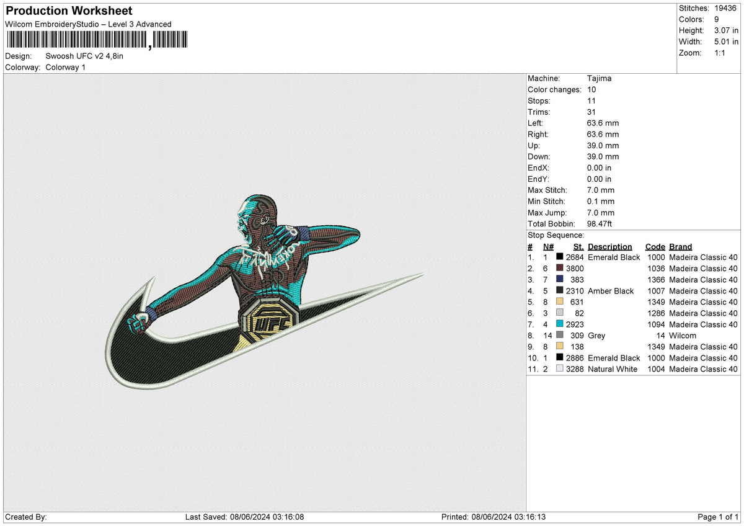744x526 pixels.
Task: Click the Wilcom brand in the Grey row
Action: [x=683, y=336]
